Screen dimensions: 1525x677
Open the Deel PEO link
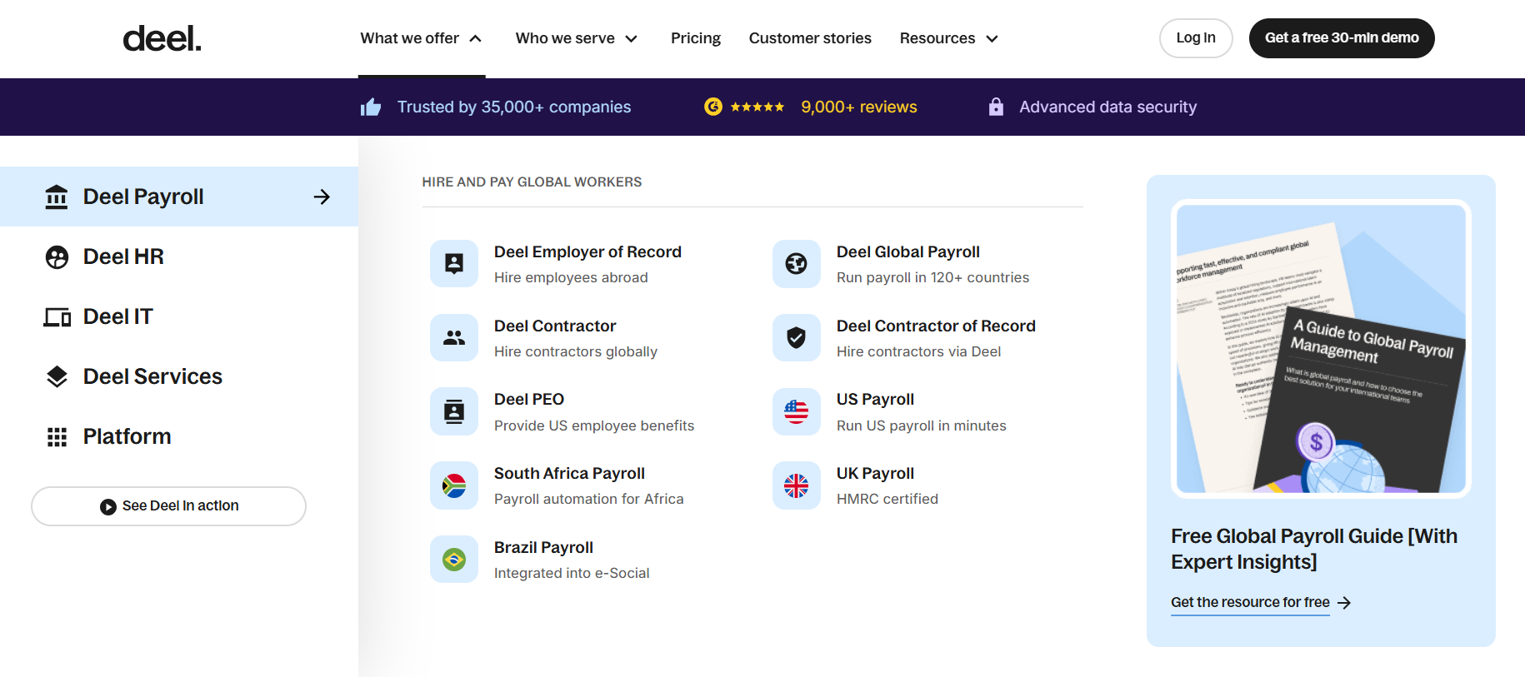point(529,399)
